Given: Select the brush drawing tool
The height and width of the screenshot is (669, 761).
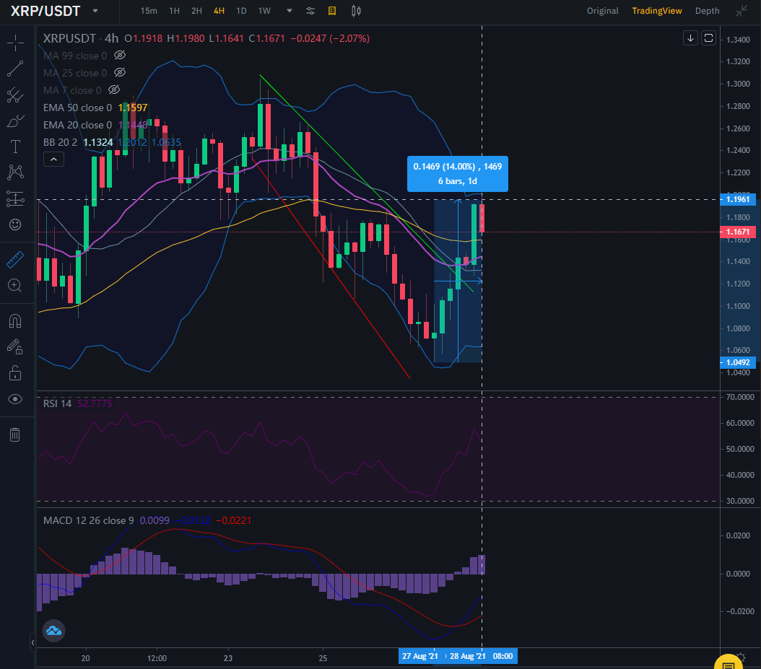Looking at the screenshot, I should tap(15, 121).
